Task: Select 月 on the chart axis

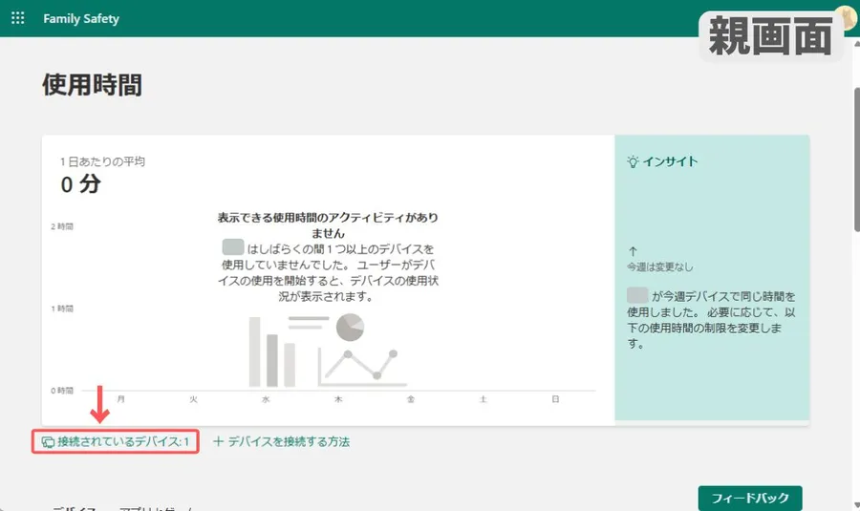Action: pos(120,399)
